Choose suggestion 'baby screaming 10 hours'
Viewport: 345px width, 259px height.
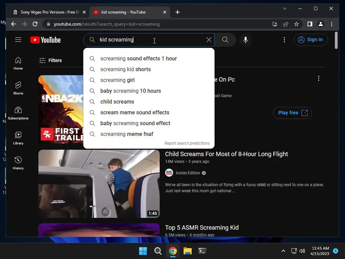149,91
